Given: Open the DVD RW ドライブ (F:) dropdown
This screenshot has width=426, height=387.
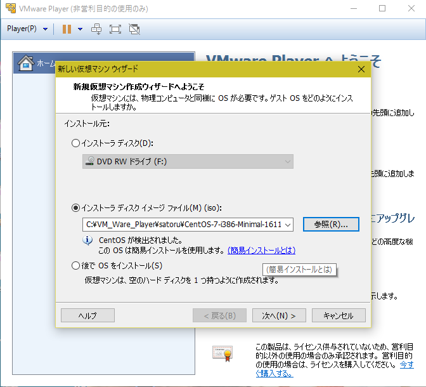Looking at the screenshot, I should tap(188, 162).
